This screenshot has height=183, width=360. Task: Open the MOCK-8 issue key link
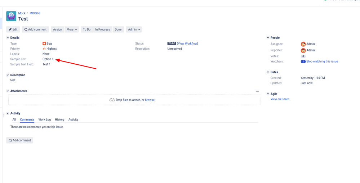coord(35,13)
